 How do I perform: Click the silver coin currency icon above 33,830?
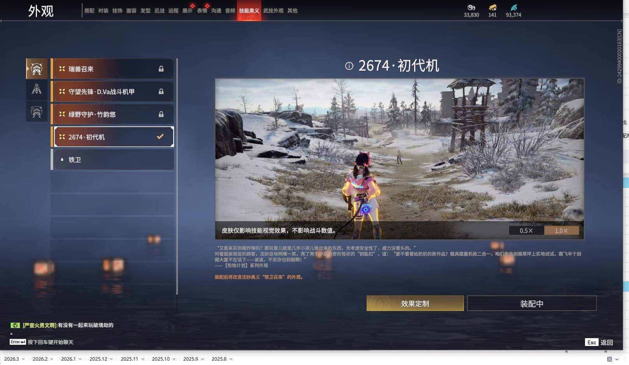(x=471, y=7)
